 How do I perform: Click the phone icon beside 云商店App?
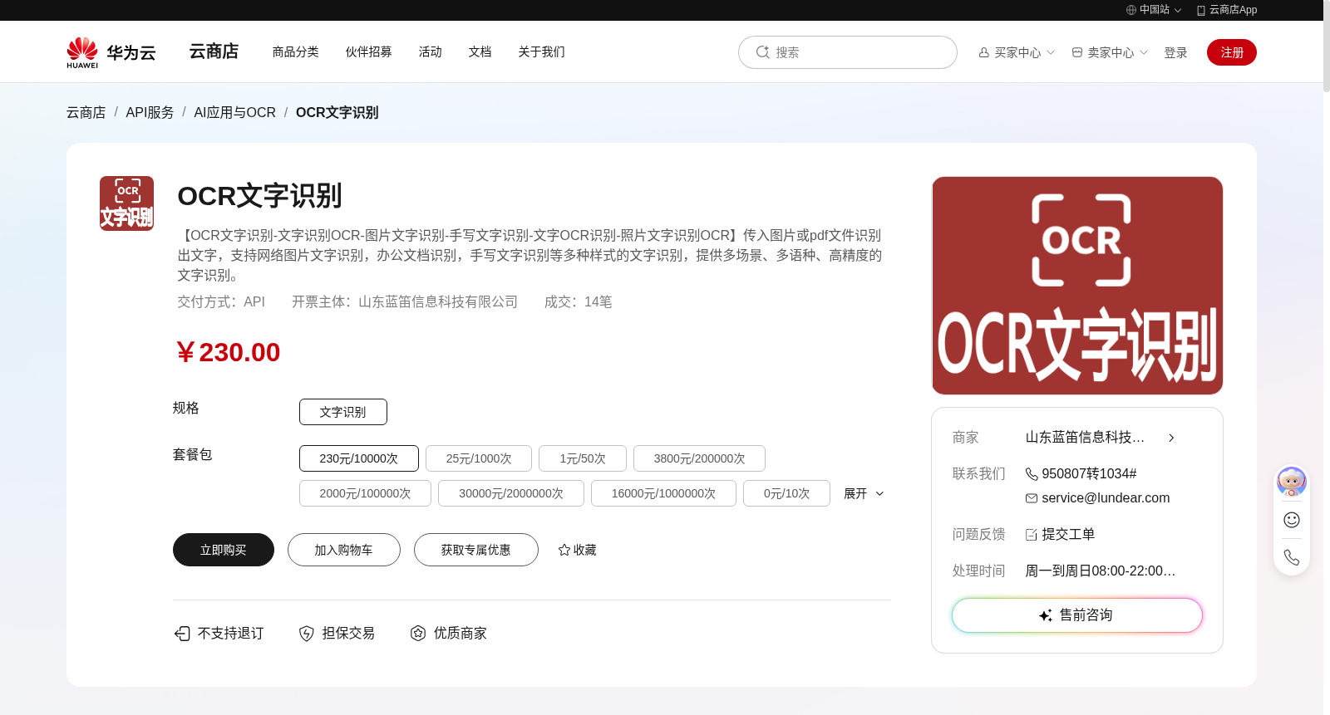pos(1201,10)
